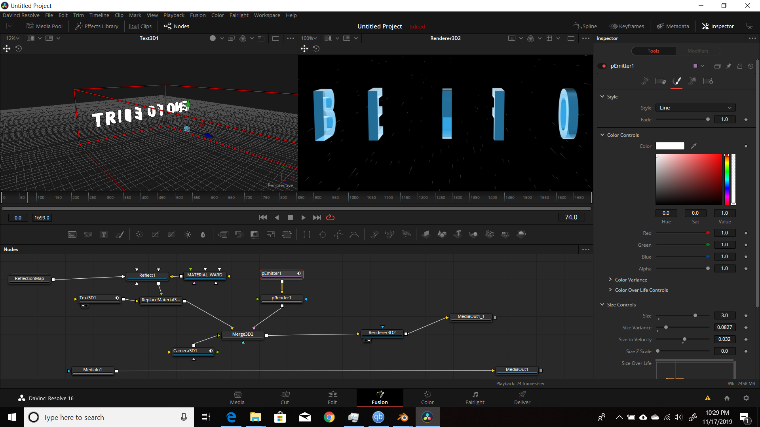Add a BSpline mask from the toolbar
The image size is (760, 427).
click(x=354, y=234)
